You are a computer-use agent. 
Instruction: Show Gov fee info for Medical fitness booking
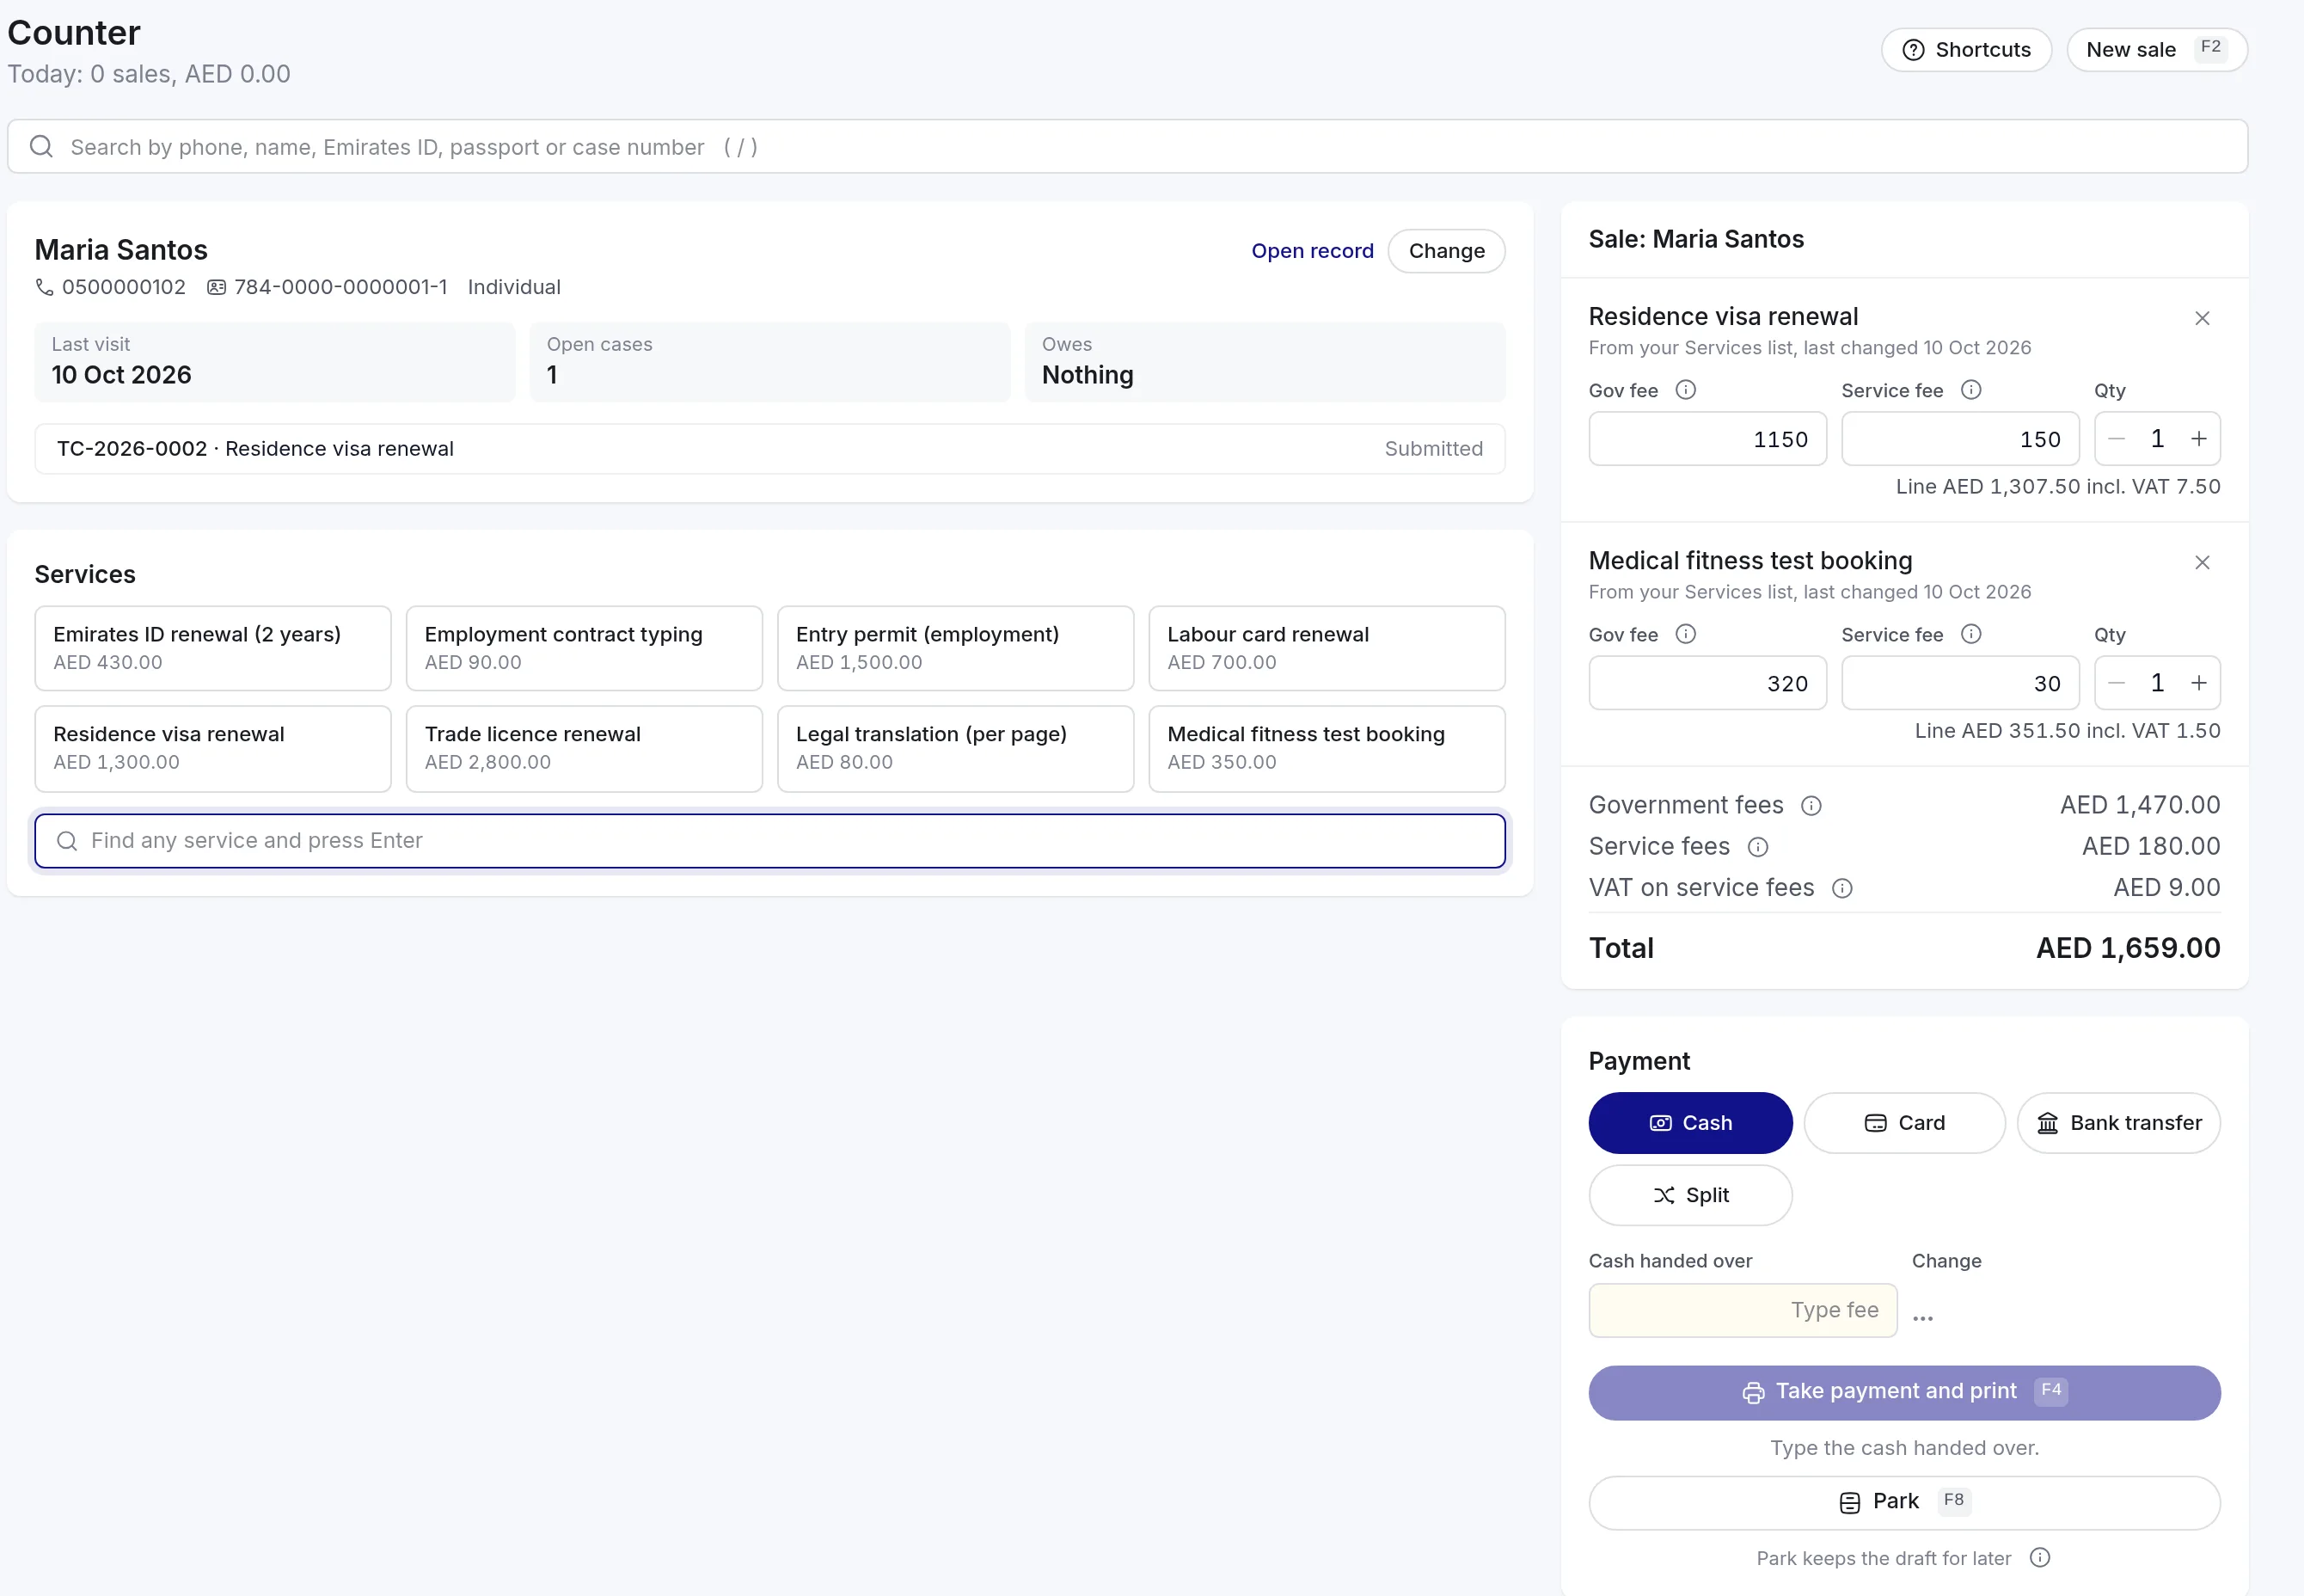[x=1685, y=634]
